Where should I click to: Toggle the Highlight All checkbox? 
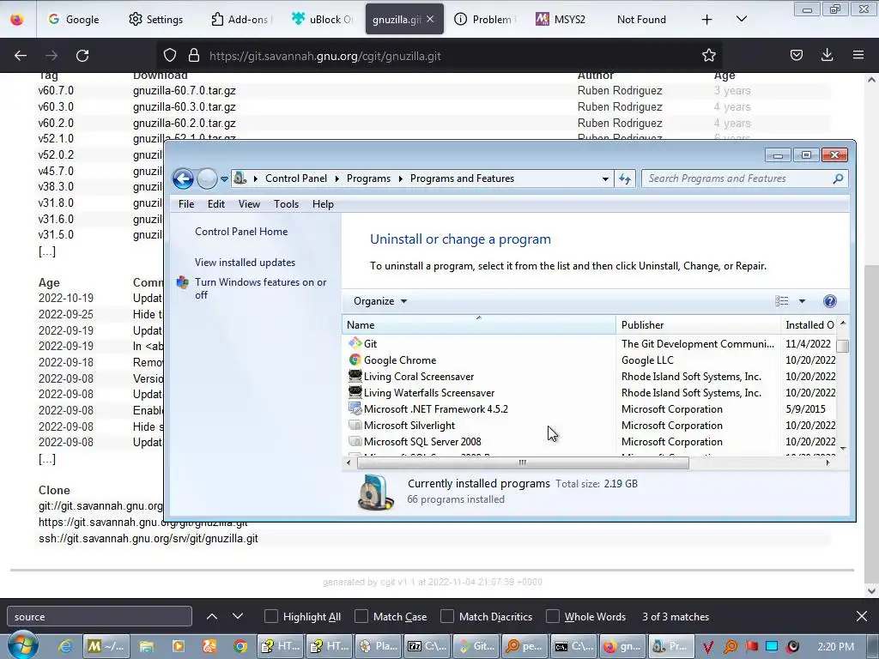click(x=270, y=616)
